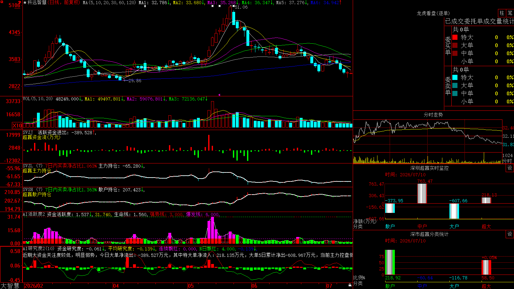Click the red 特大 buy-order color swatch

pos(455,37)
